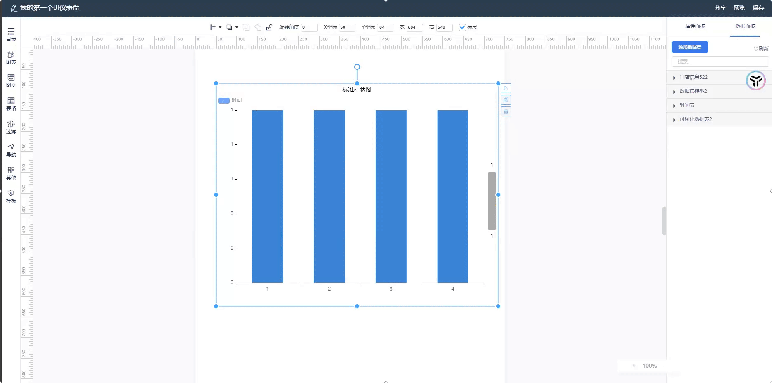Click the Y坐标 input field
This screenshot has height=383, width=772.
coord(385,27)
